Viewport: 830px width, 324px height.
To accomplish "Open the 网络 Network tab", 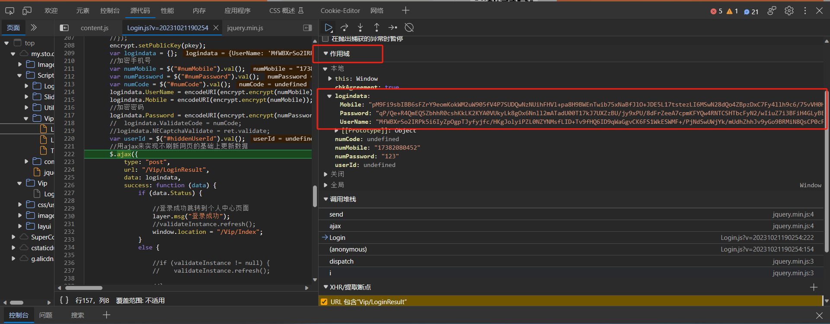I will [377, 10].
